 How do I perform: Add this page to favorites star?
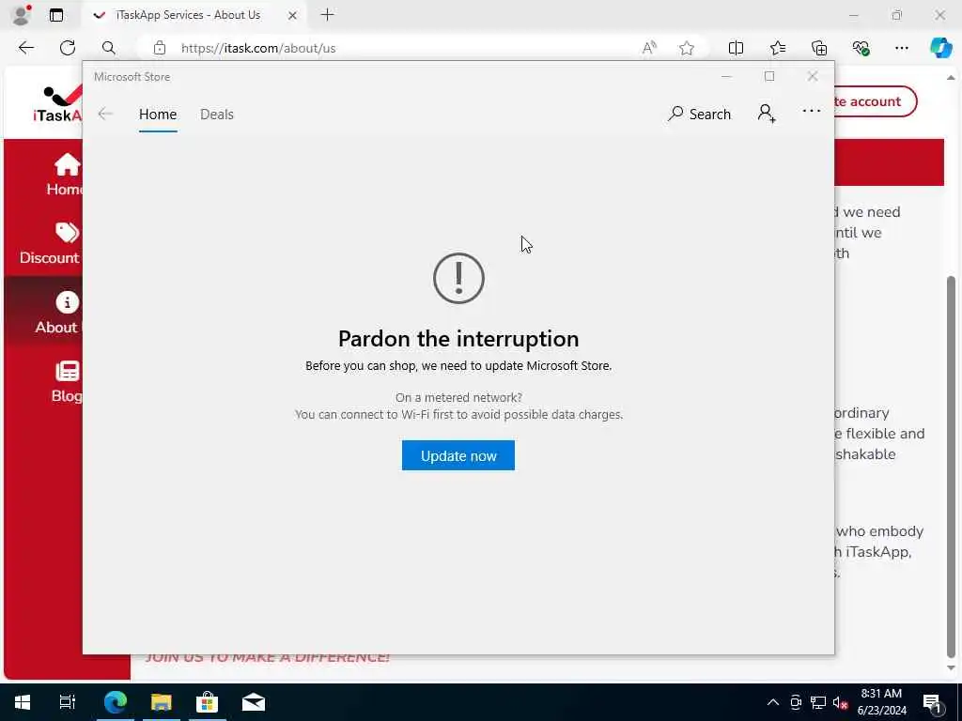coord(687,48)
